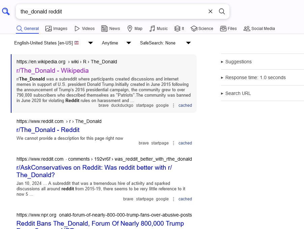The image size is (304, 229).
Task: Open the SafeSearch: None dropdown
Action: [x=165, y=43]
